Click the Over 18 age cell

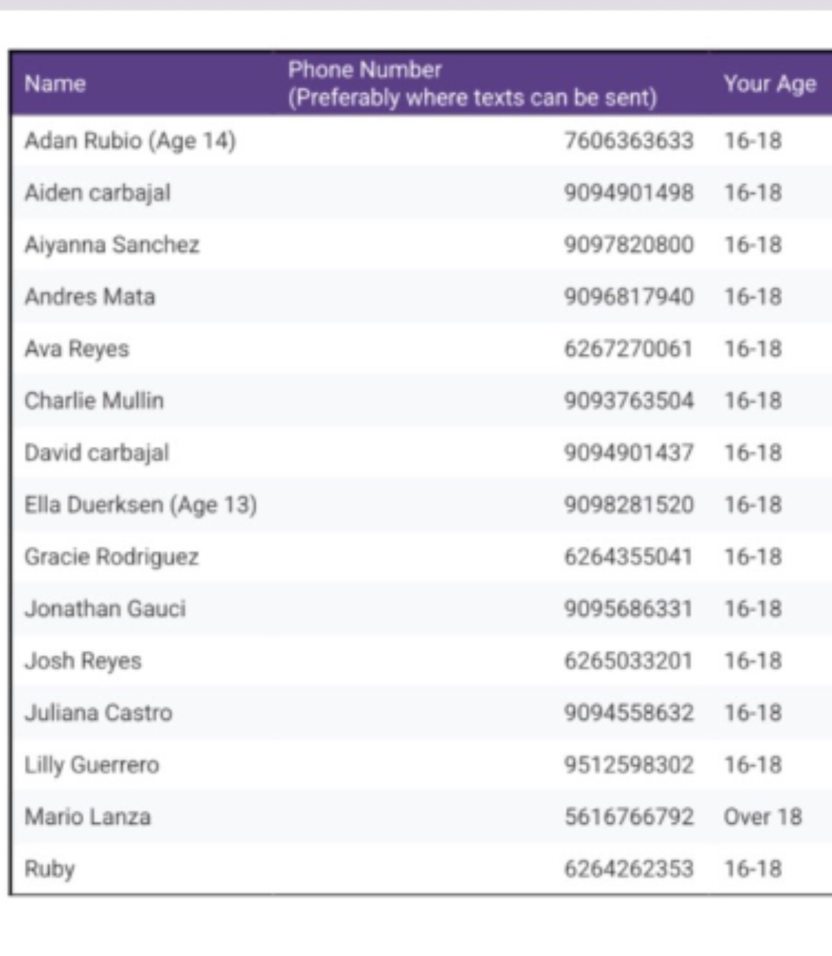(x=762, y=817)
